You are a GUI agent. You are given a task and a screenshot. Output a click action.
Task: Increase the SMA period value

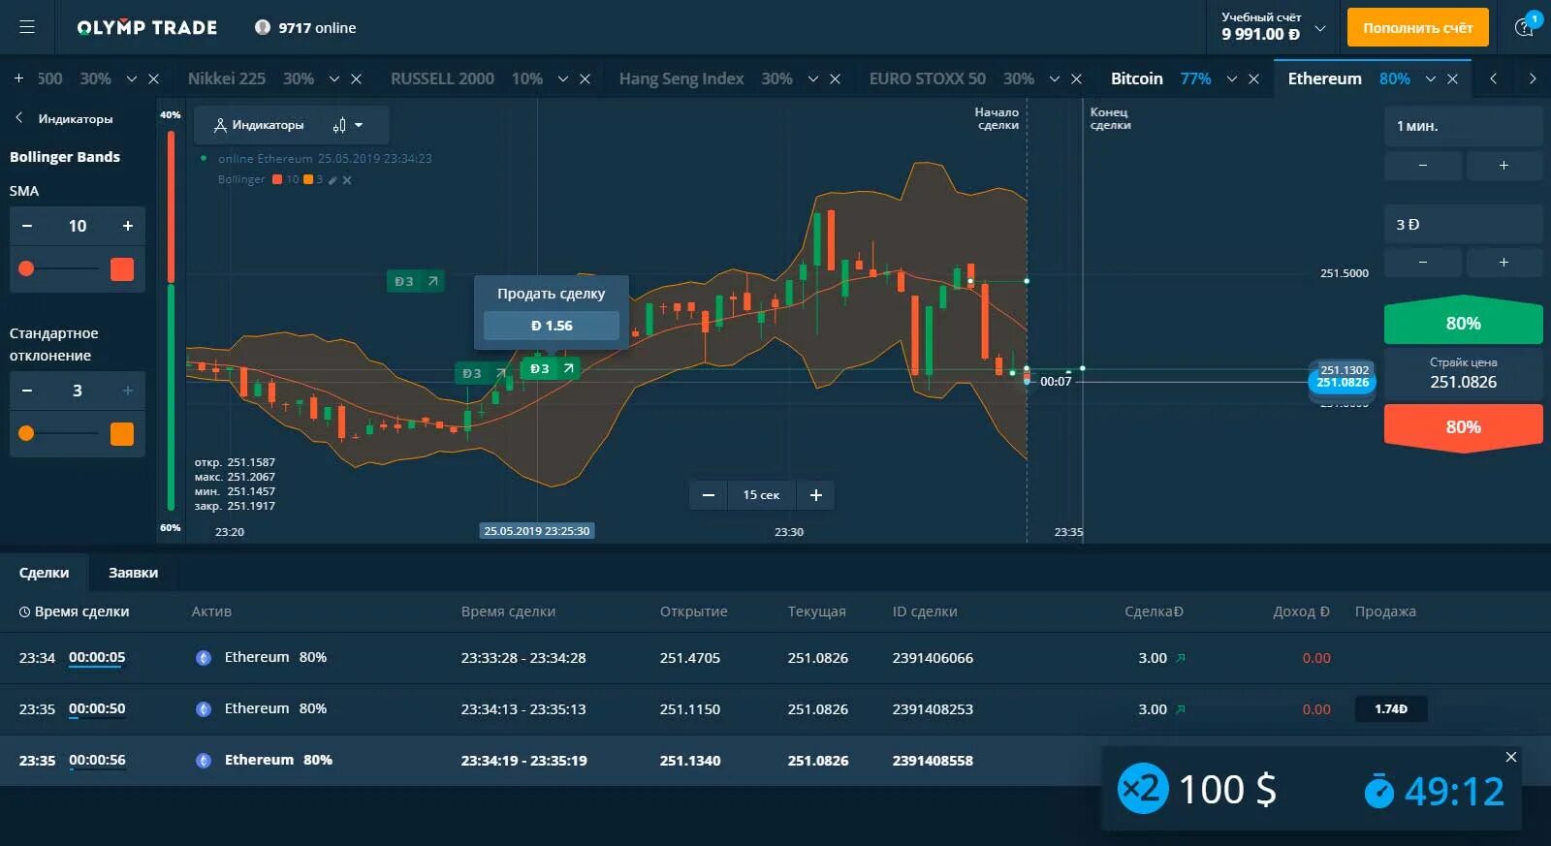pos(127,226)
